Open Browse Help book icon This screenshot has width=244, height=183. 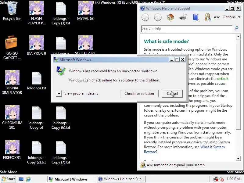click(196, 17)
